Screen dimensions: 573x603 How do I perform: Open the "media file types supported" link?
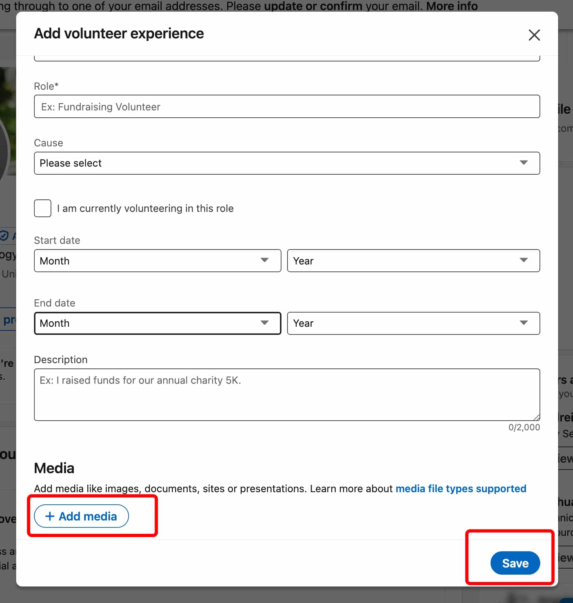461,489
